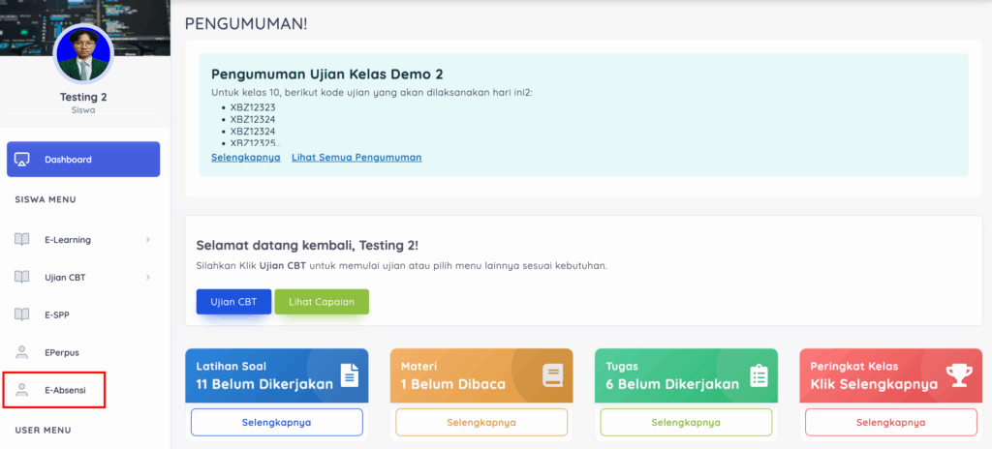Open the Lihat Semua Pengumuman link
Screen dimensions: 992x449
[x=356, y=157]
